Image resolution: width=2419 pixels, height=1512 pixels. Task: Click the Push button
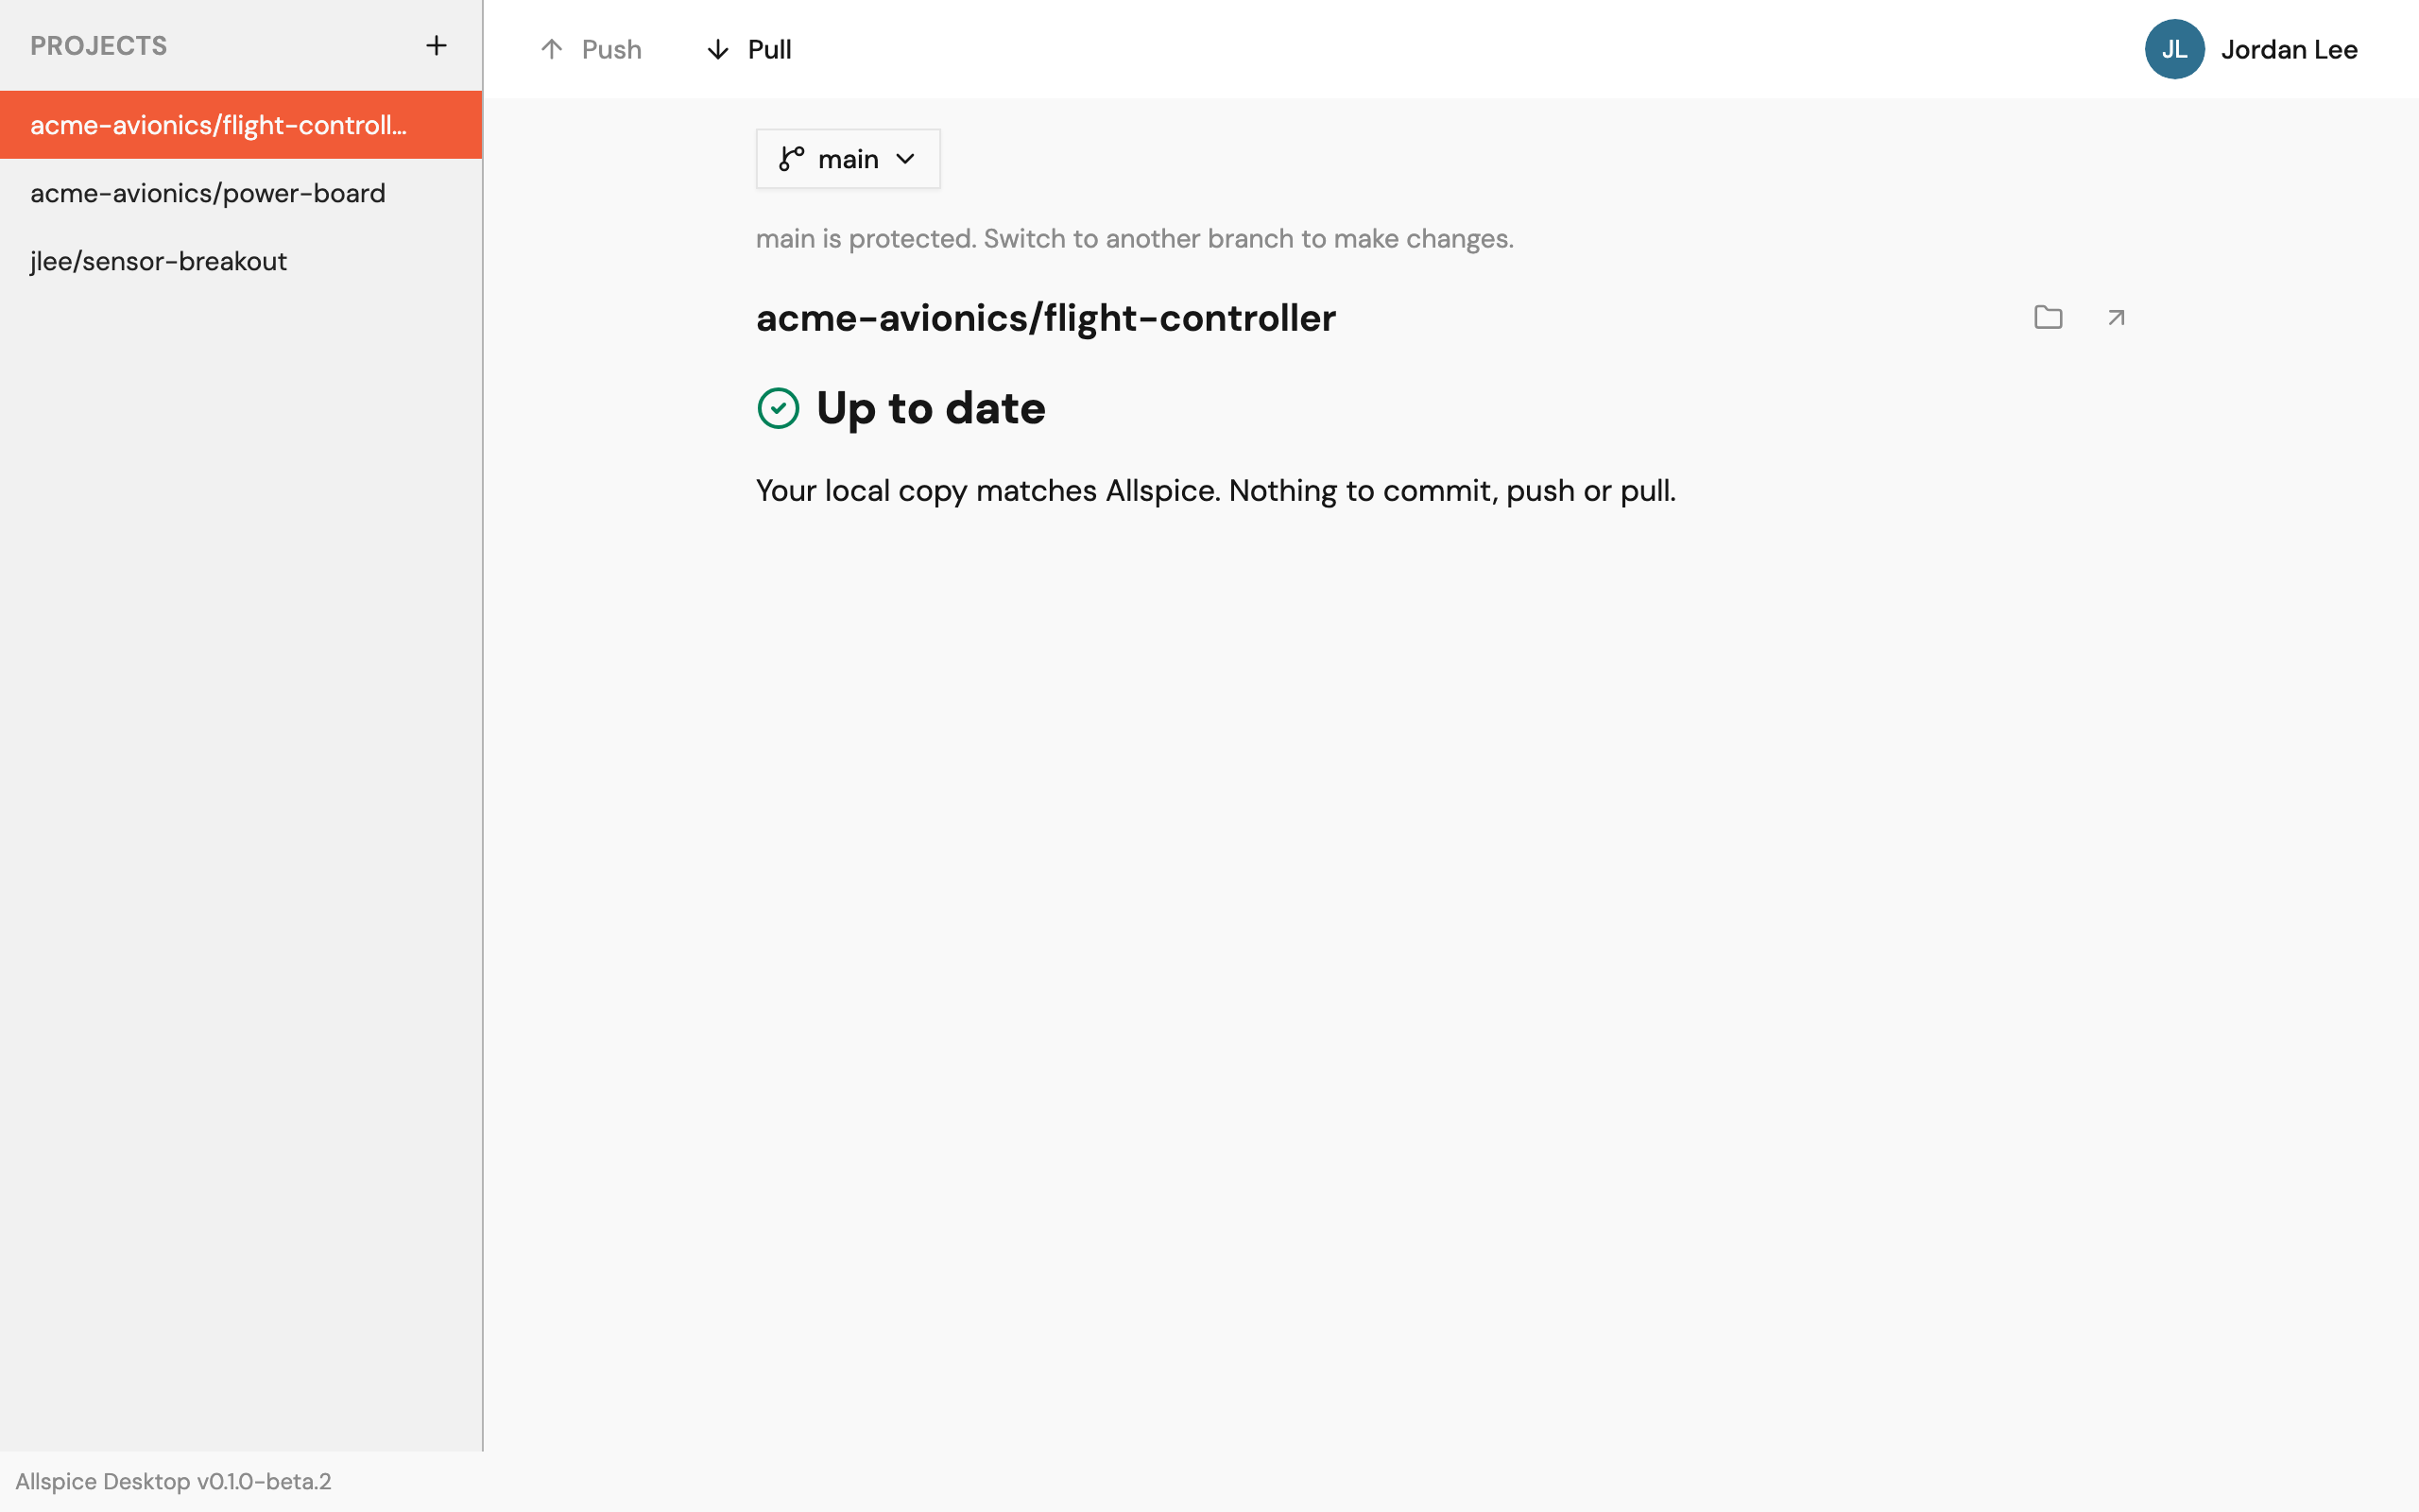[x=590, y=49]
